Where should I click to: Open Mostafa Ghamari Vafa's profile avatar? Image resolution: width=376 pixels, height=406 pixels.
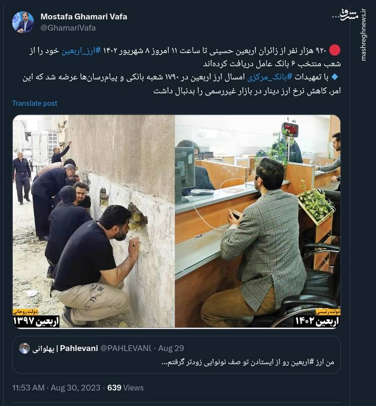point(23,22)
